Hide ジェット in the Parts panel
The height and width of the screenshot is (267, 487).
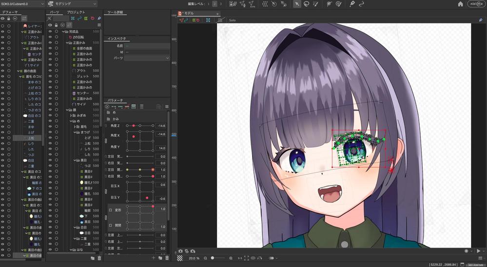pos(50,76)
